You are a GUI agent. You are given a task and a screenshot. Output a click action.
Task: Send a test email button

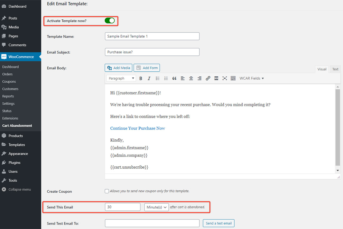pos(219,223)
